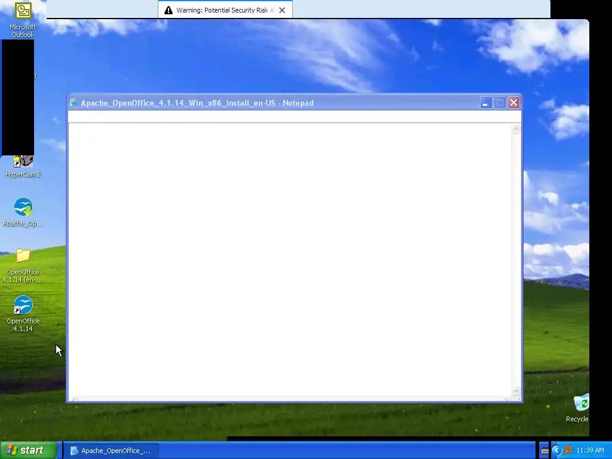Activate the Apache_OpenOffice Notepad taskbar button
This screenshot has height=459, width=612.
[x=111, y=451]
